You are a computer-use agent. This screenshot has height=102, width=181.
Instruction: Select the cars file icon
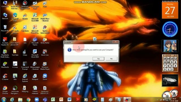tap(25, 40)
